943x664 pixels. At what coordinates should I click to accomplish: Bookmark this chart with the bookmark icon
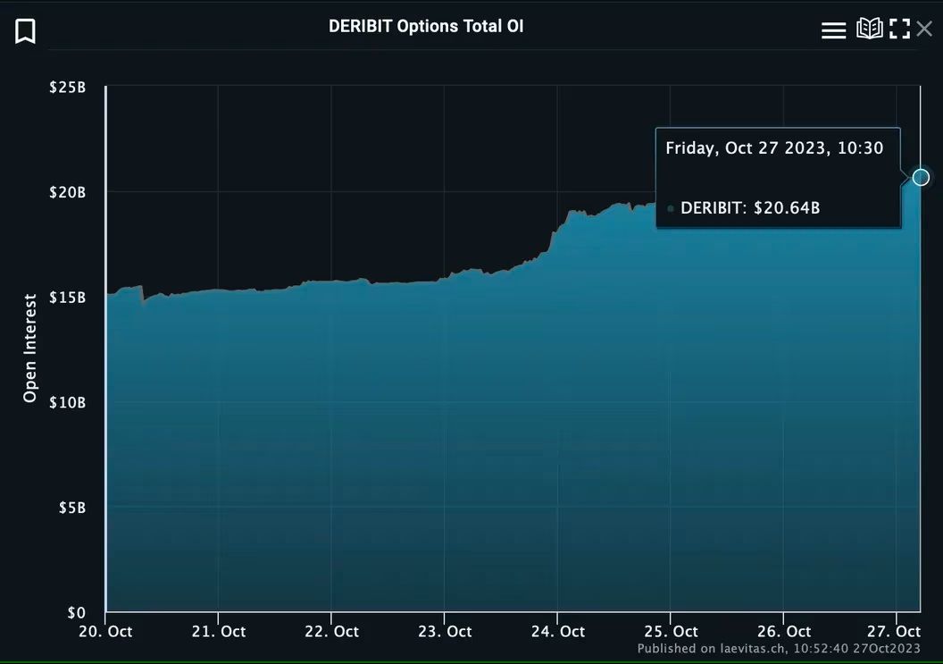click(x=25, y=31)
